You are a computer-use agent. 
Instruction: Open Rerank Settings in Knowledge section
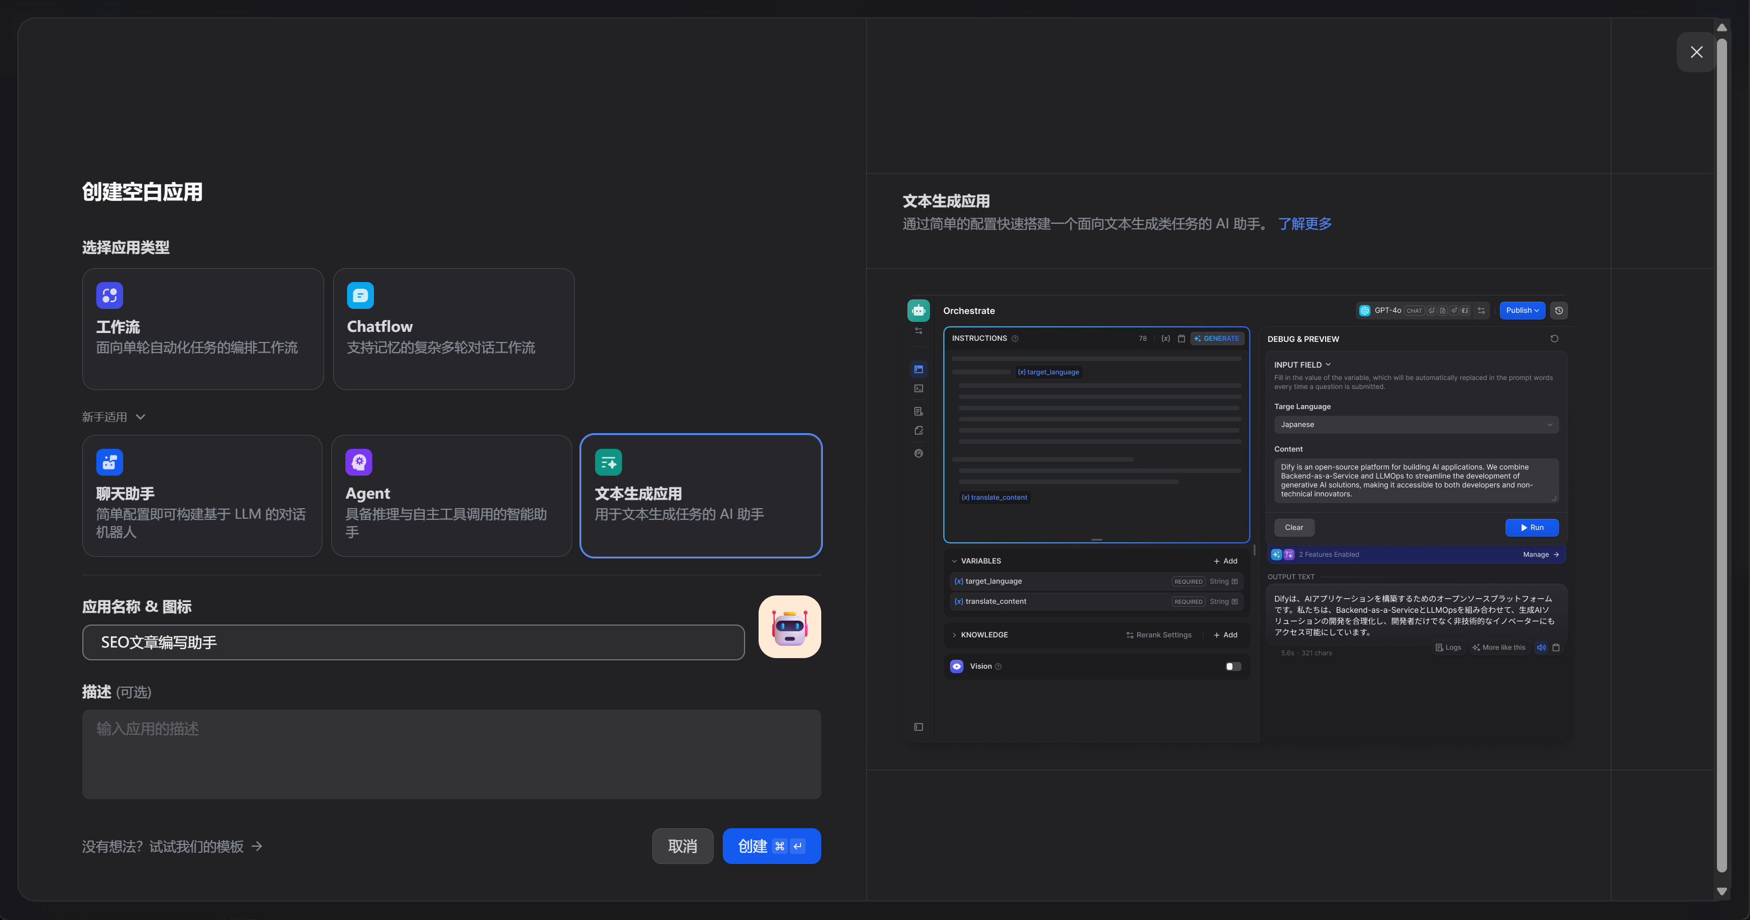pyautogui.click(x=1159, y=635)
